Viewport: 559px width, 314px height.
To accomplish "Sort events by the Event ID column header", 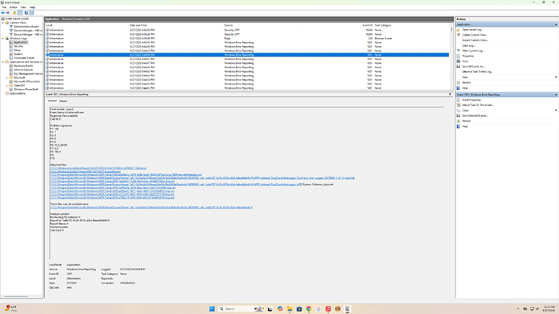I will tap(367, 25).
